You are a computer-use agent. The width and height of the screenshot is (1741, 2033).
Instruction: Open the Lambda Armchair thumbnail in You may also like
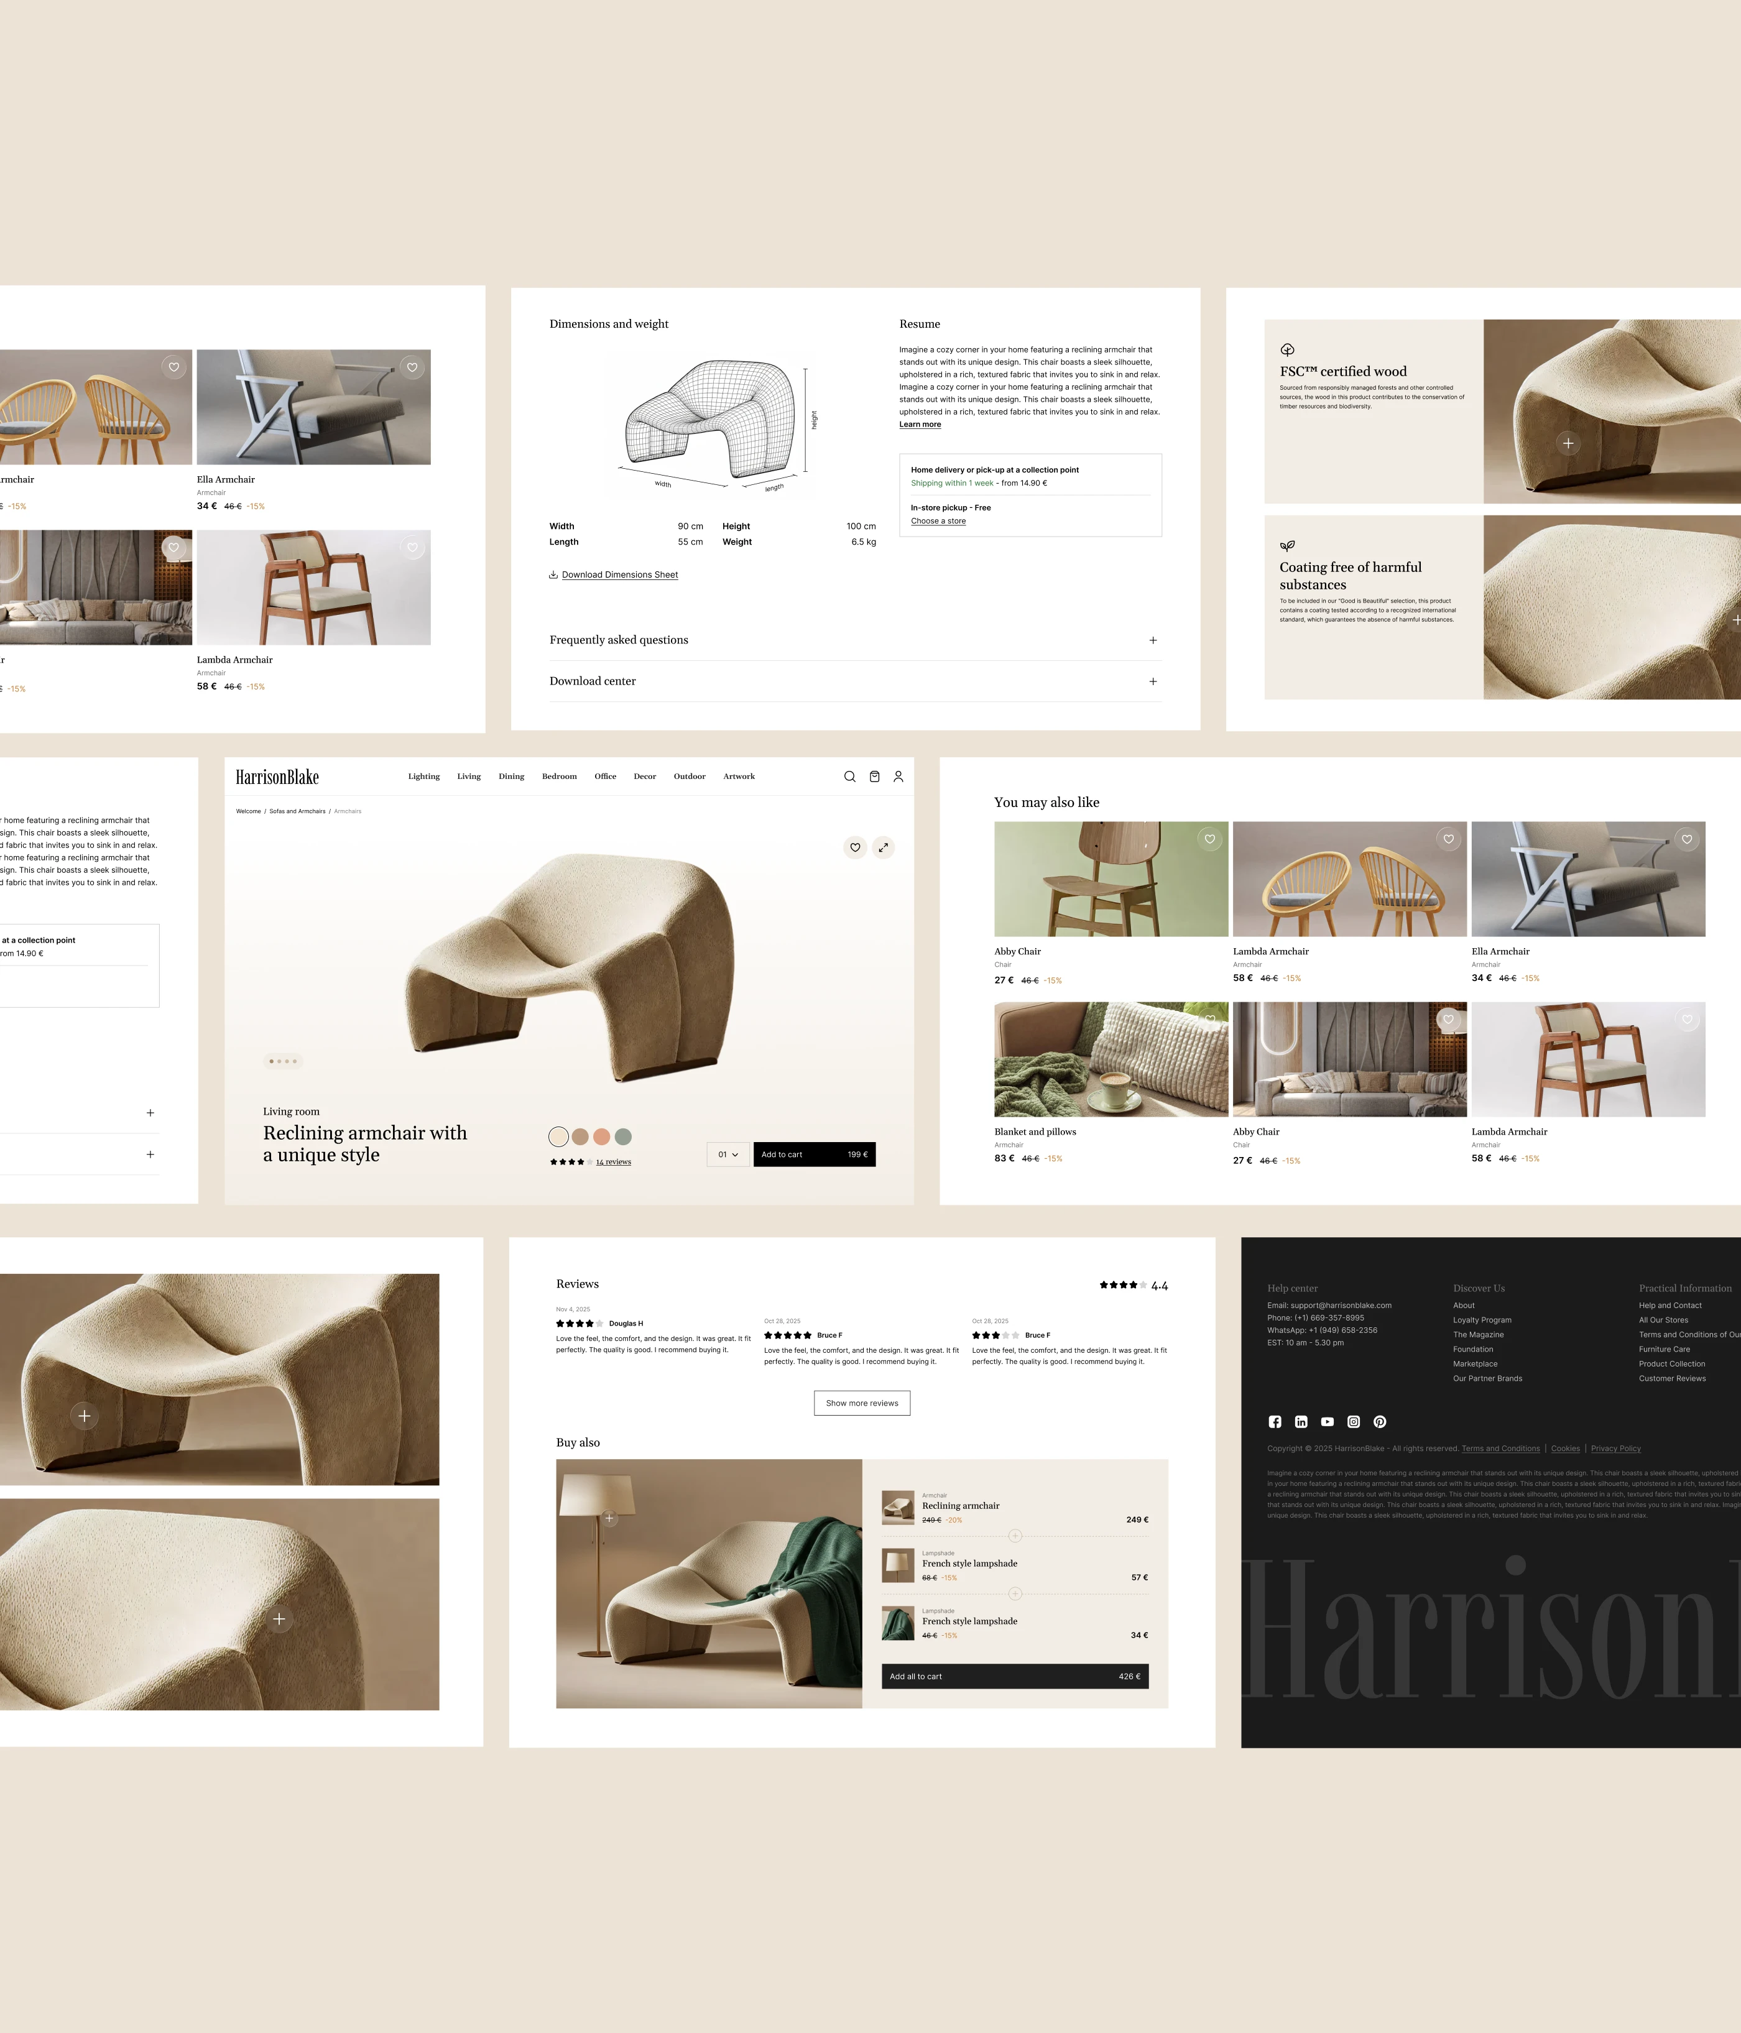tap(1349, 878)
